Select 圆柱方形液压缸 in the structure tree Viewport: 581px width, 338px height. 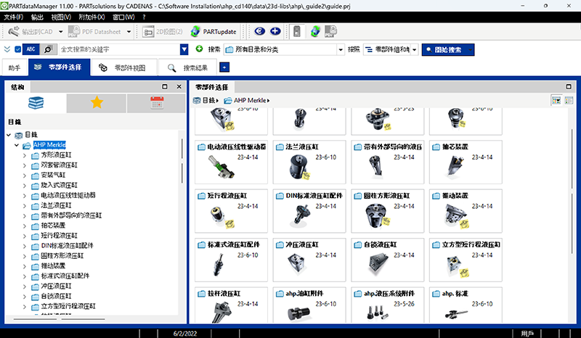pos(62,256)
